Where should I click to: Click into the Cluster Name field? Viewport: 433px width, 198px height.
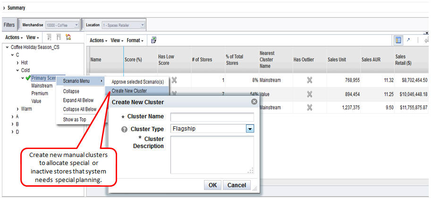pos(212,117)
